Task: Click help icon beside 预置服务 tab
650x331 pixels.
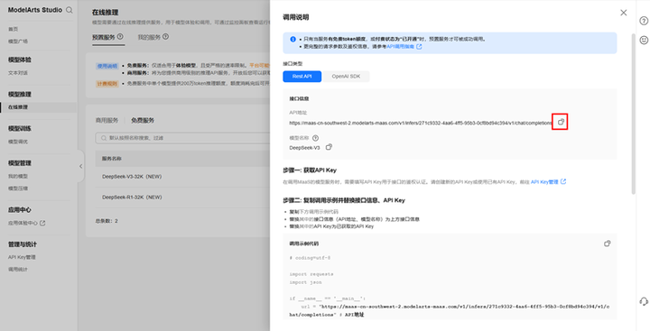Action: click(x=120, y=37)
